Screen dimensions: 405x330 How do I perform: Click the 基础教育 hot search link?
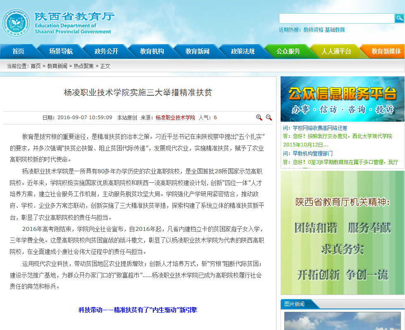click(x=335, y=30)
